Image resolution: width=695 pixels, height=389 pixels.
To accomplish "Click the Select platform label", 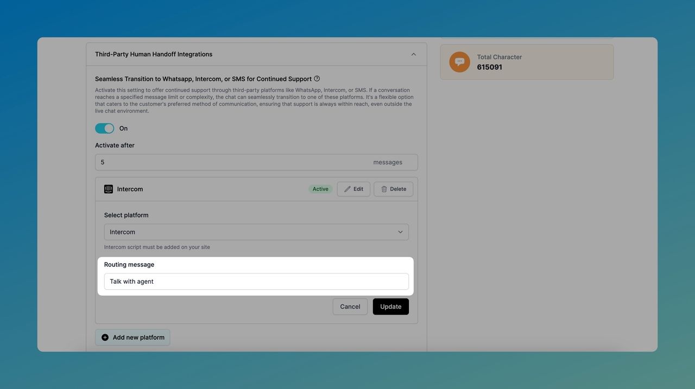I will pos(127,215).
